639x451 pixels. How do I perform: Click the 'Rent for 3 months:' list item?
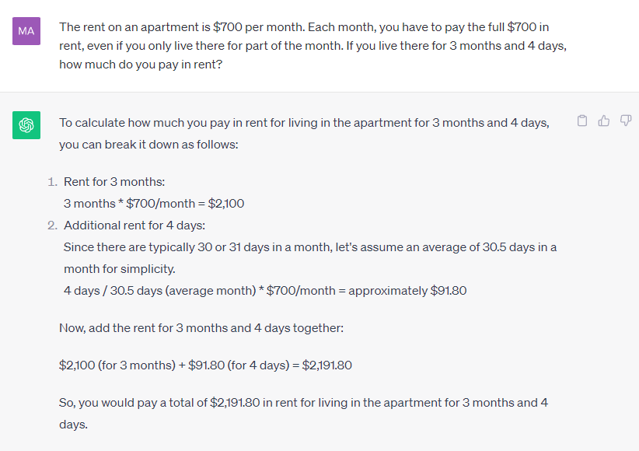114,182
